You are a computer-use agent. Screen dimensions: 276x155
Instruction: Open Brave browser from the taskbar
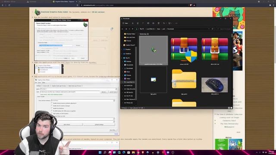(x=143, y=152)
